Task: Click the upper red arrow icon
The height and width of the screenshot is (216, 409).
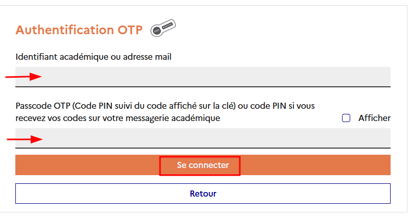Action: point(24,77)
